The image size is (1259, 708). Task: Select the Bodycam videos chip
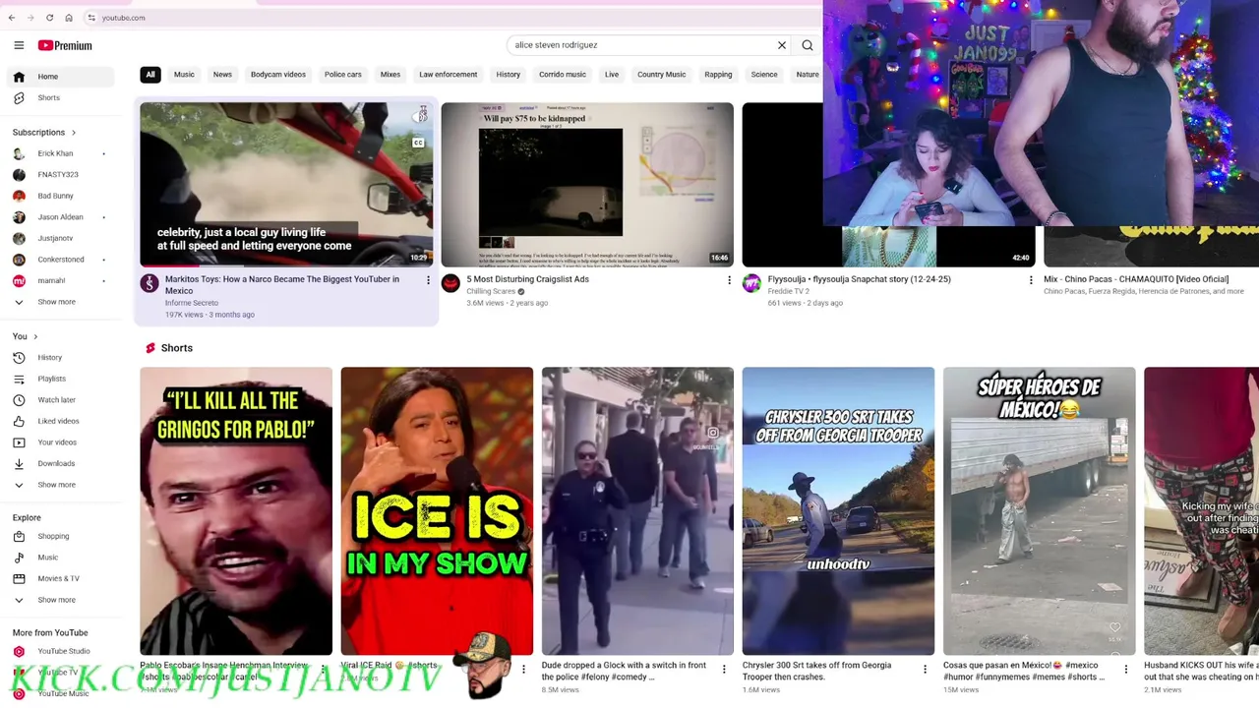pyautogui.click(x=278, y=75)
